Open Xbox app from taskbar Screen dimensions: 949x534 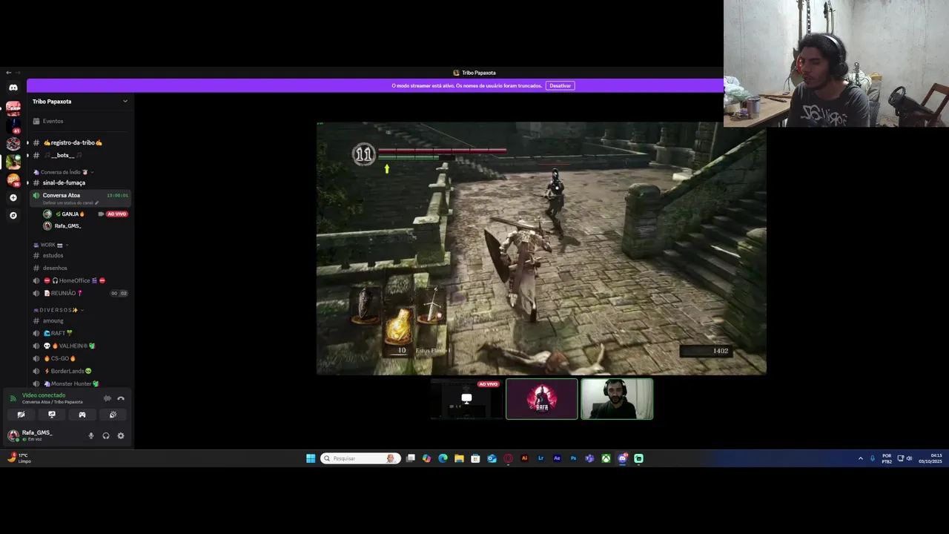[x=606, y=458]
